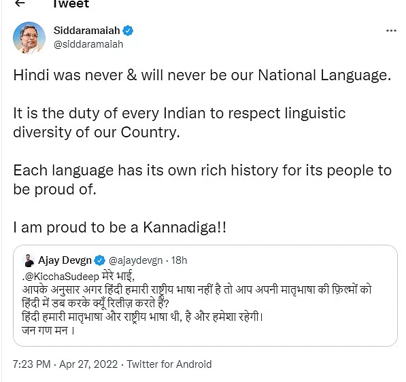Click the 'Each language has its own' paragraph

click(x=202, y=180)
